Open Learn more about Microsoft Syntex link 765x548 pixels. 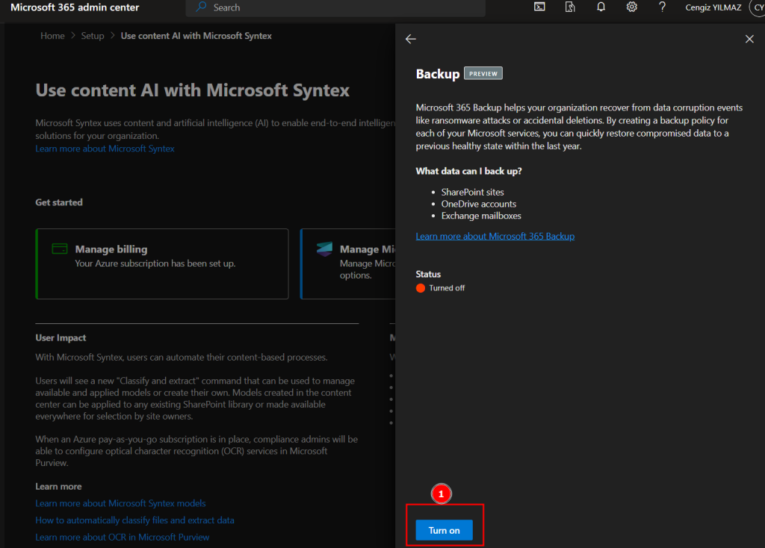(x=105, y=149)
